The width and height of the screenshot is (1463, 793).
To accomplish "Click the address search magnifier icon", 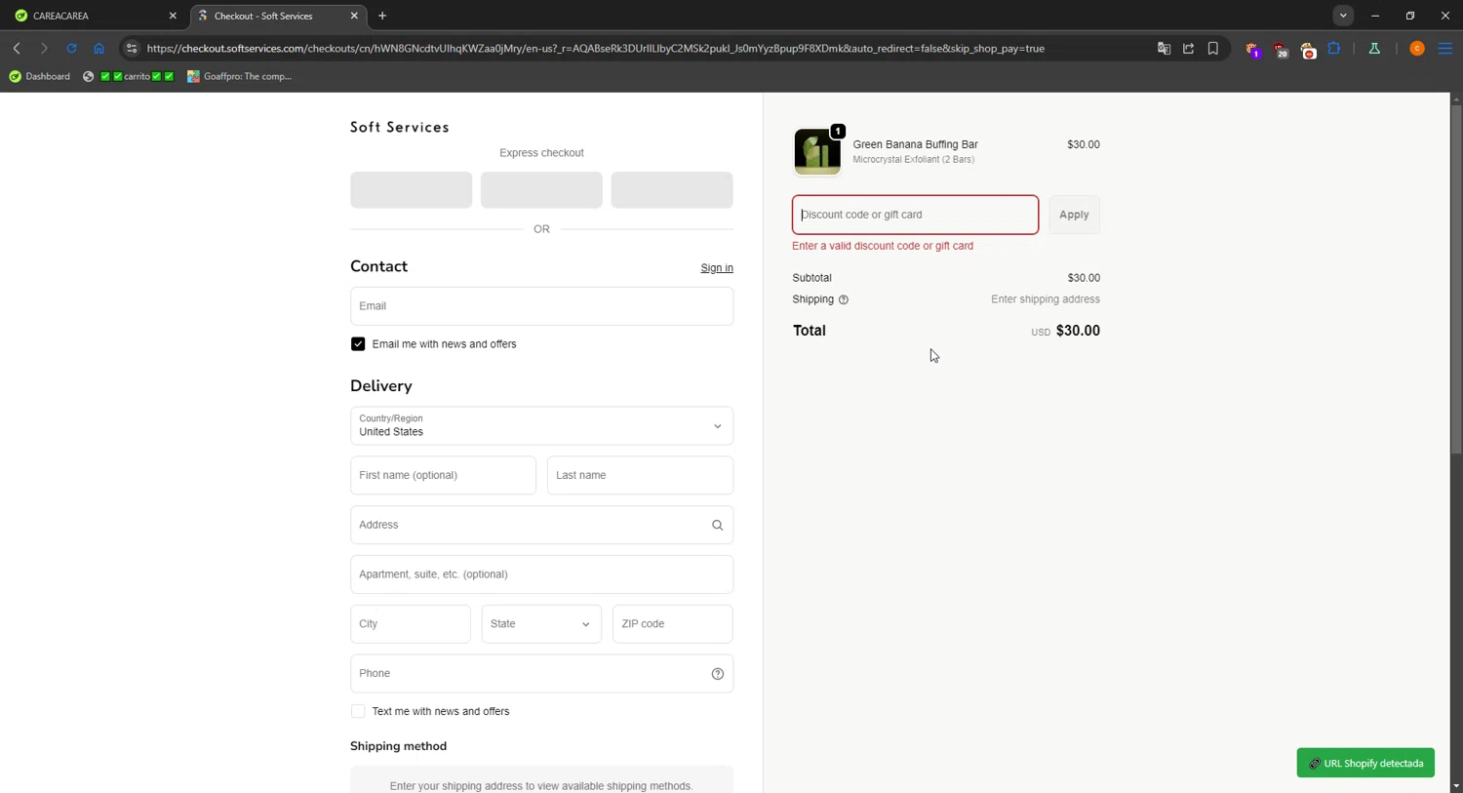I will [717, 525].
